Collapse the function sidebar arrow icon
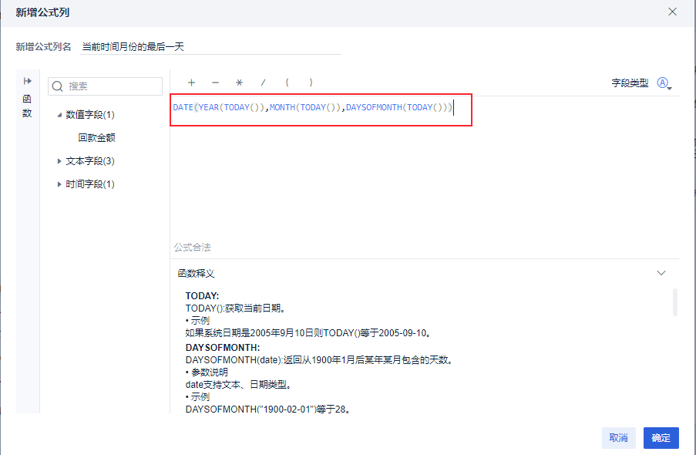Image resolution: width=696 pixels, height=455 pixels. (28, 81)
